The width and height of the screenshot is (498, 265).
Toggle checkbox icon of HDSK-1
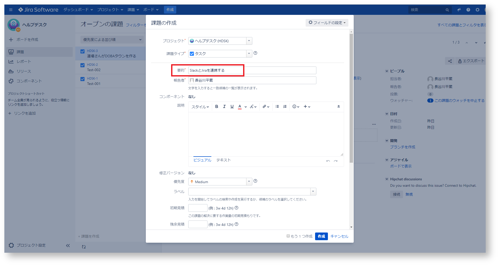82,79
